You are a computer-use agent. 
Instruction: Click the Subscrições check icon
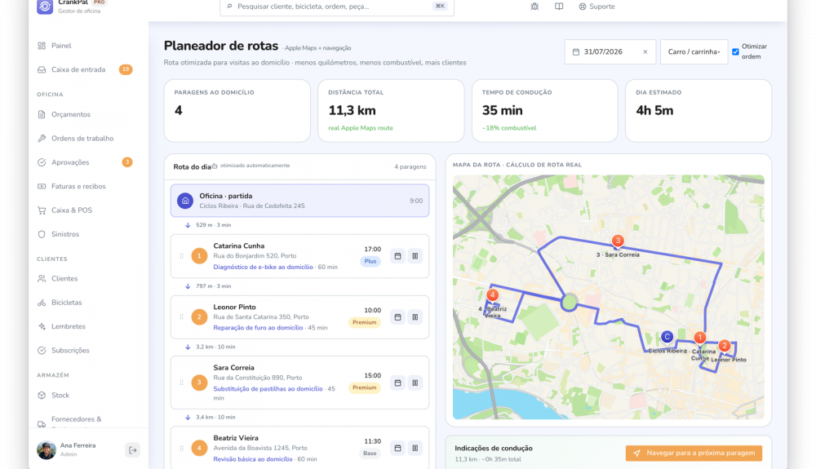(x=42, y=351)
